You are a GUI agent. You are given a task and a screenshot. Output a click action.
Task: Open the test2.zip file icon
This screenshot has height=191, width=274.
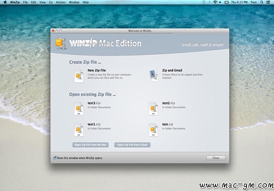pyautogui.click(x=153, y=109)
